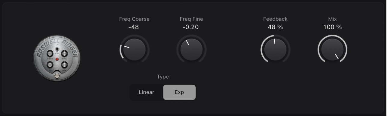Click the red LED indicator on the pedal
The width and height of the screenshot is (387, 116).
(x=57, y=59)
